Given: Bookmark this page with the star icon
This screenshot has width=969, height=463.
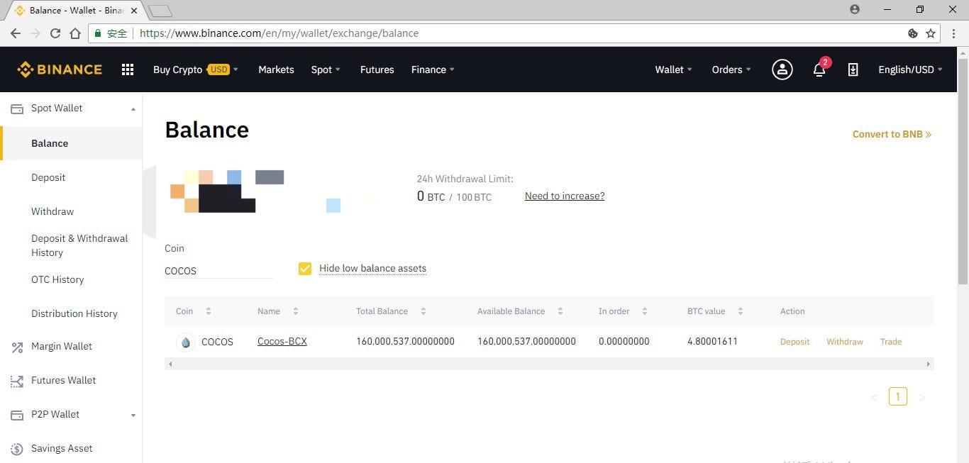Looking at the screenshot, I should point(931,33).
